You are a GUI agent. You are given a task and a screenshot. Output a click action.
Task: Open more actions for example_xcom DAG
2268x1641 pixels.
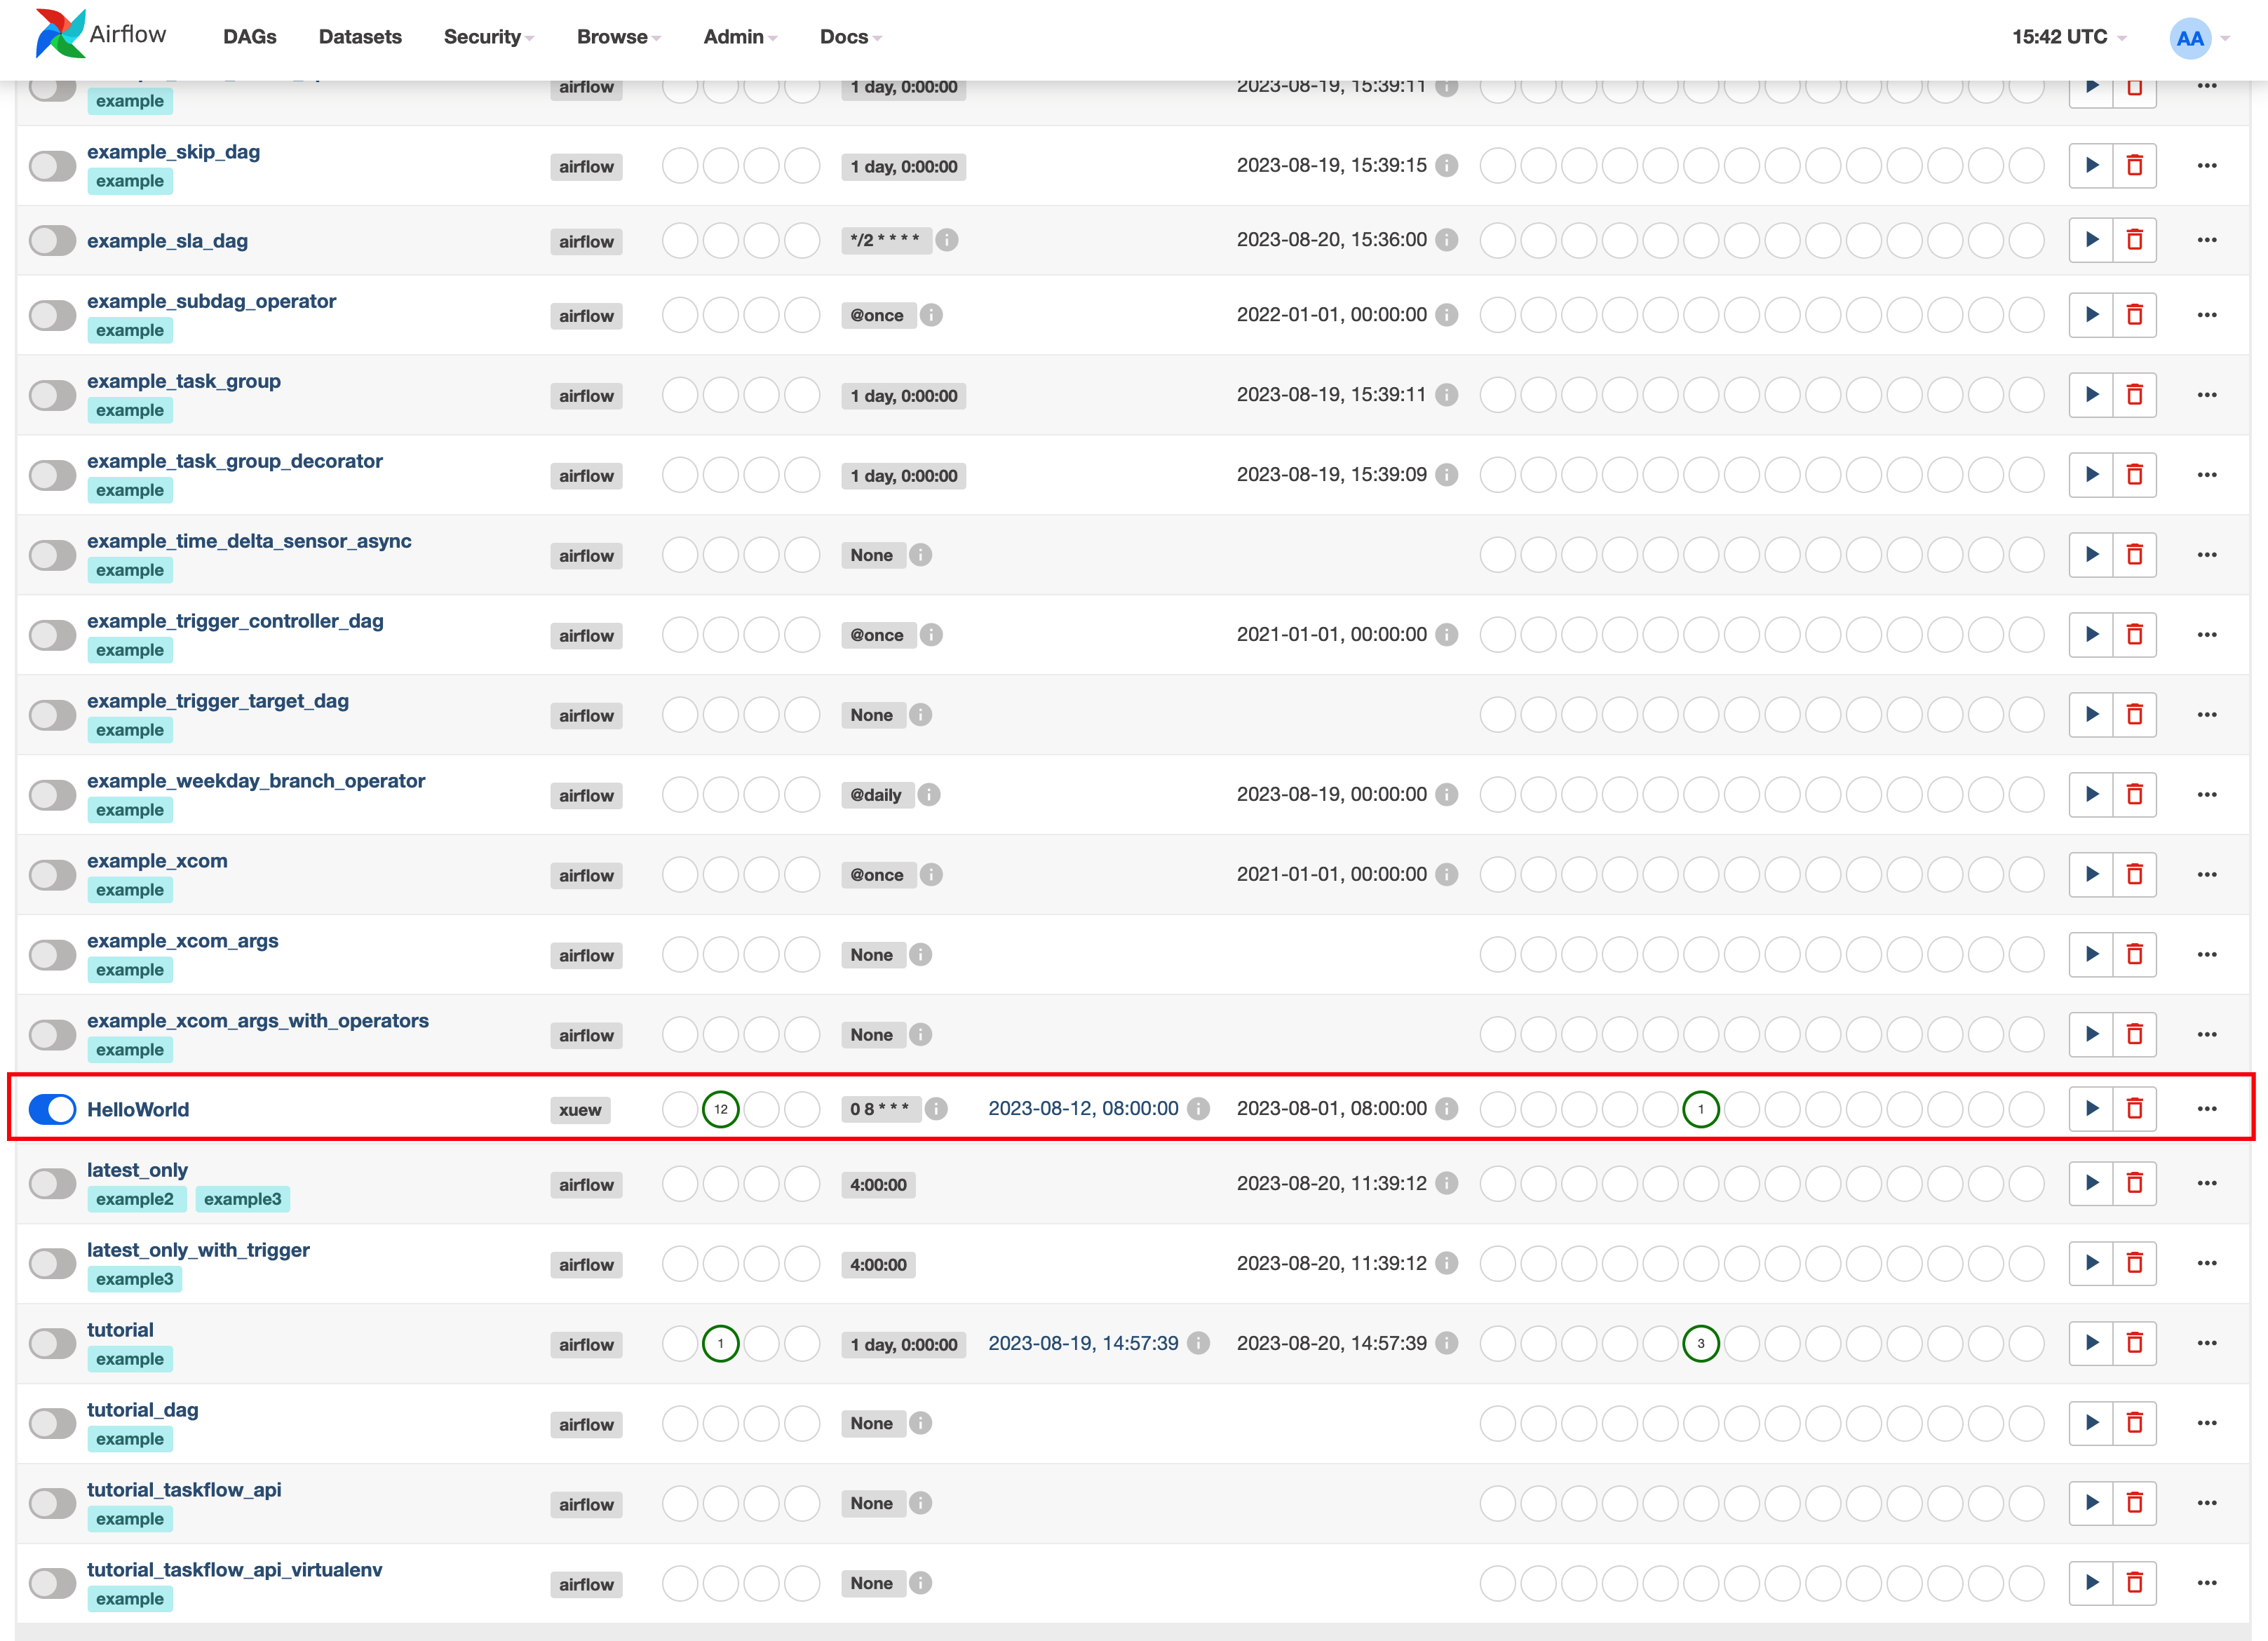pyautogui.click(x=2207, y=874)
